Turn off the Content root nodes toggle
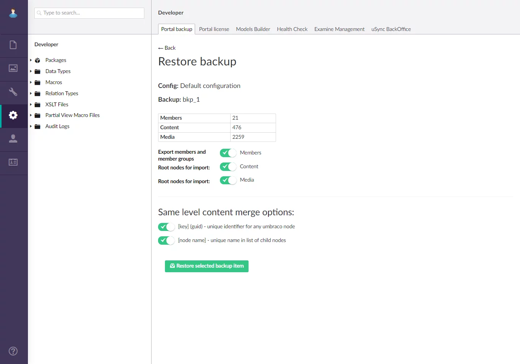 tap(228, 167)
